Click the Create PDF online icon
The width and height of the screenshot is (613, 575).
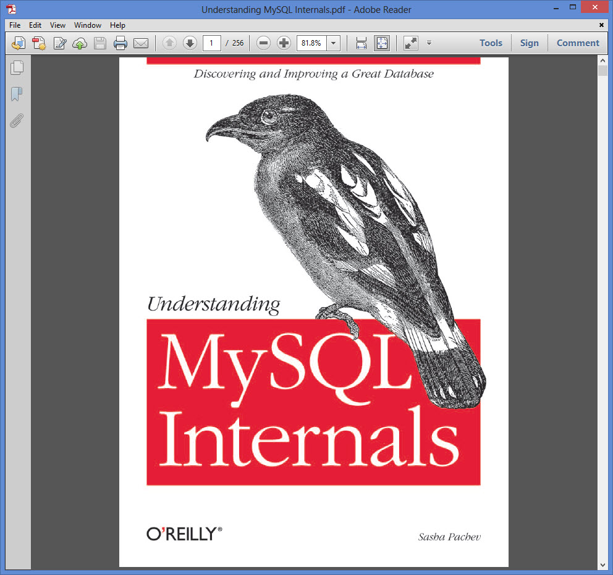[x=19, y=43]
